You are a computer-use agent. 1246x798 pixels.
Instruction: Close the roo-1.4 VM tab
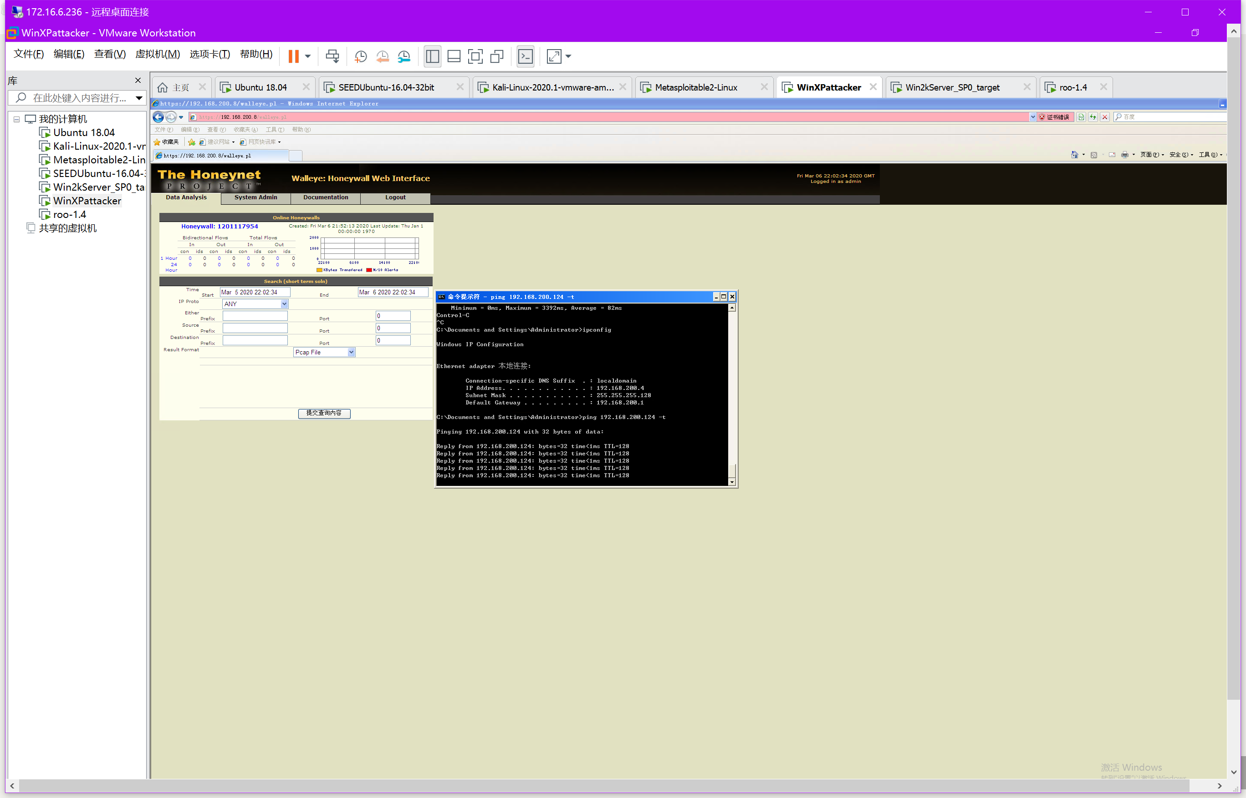tap(1103, 87)
